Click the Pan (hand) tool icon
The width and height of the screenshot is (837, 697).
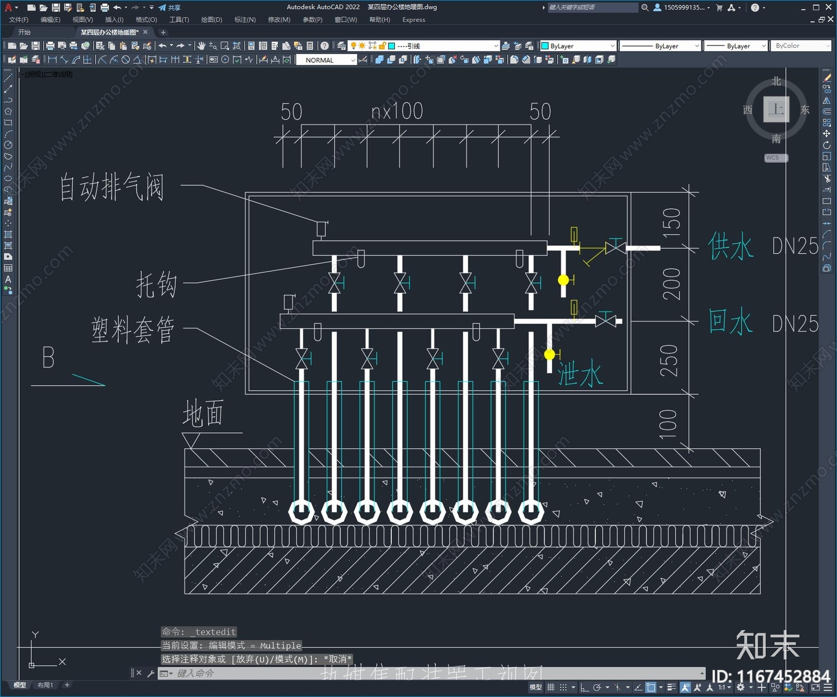[201, 46]
